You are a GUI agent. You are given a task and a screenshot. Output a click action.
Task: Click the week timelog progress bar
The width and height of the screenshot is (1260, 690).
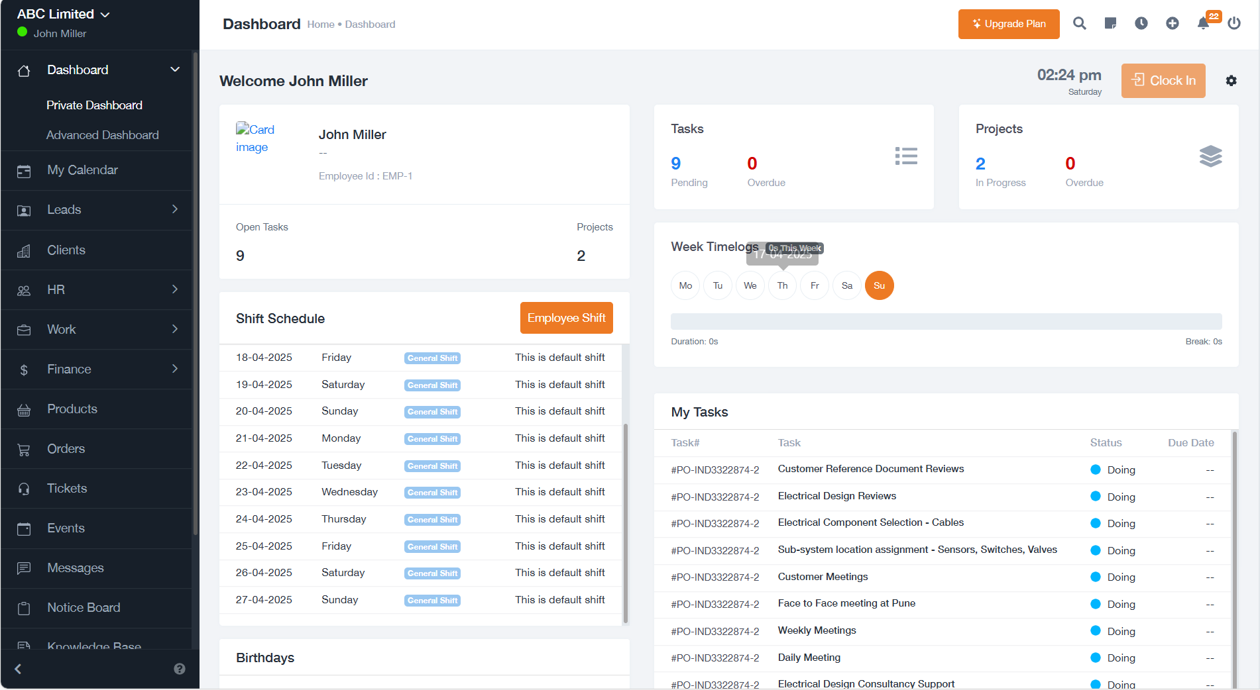pyautogui.click(x=946, y=322)
